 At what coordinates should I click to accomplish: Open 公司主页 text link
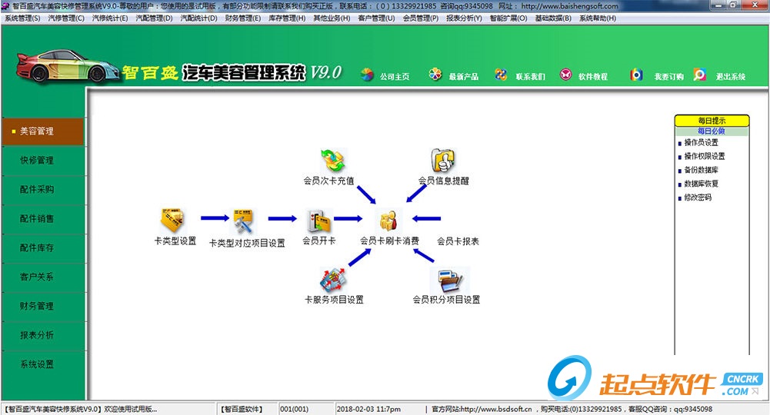point(395,77)
